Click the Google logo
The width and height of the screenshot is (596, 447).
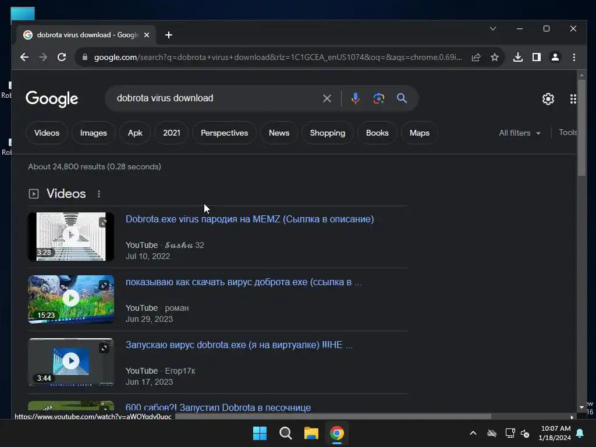(x=52, y=99)
